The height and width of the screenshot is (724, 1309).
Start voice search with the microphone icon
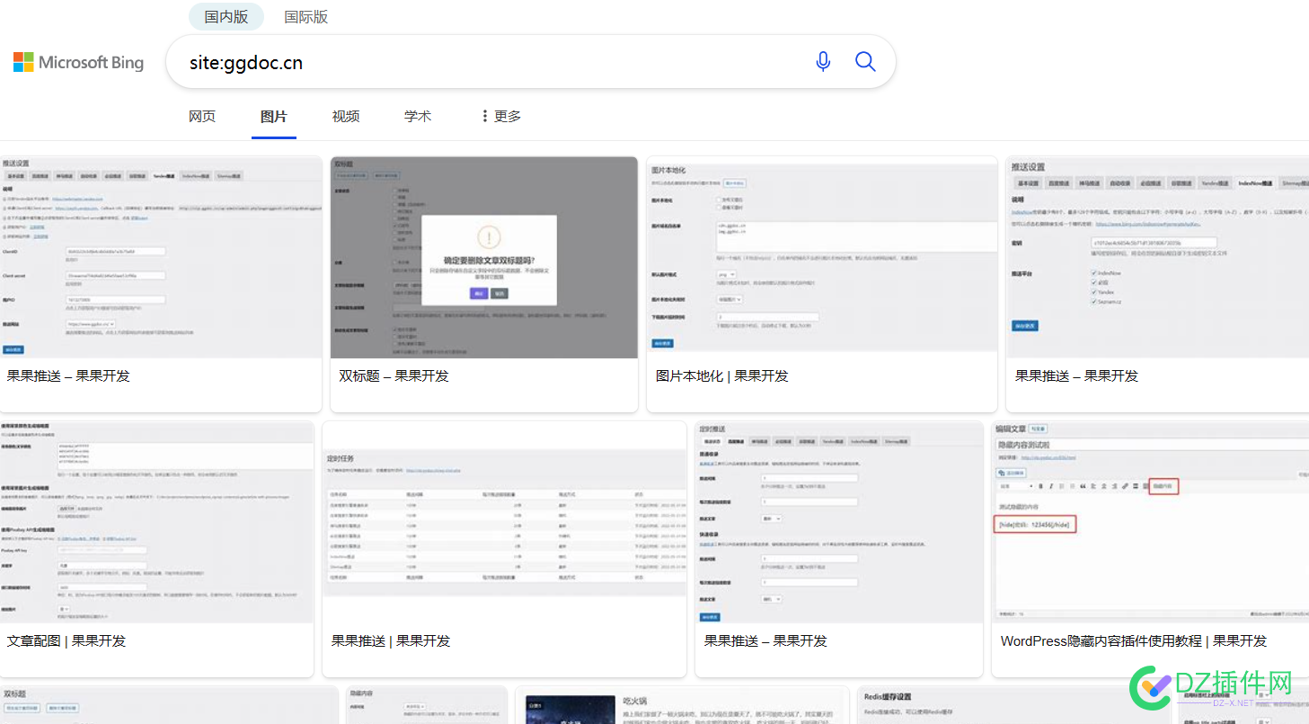pos(823,61)
